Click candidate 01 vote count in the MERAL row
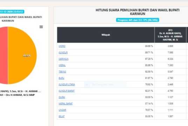This screenshot has height=126, width=188. coord(170,65)
